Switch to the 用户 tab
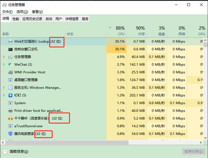The height and width of the screenshot is (158, 208). coord(59,19)
